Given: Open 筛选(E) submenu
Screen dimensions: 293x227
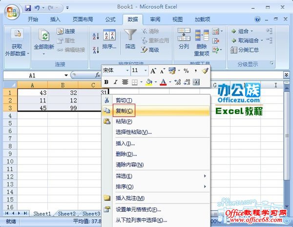Looking at the screenshot, I should coord(156,176).
